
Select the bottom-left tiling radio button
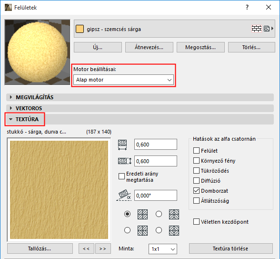click(127, 230)
